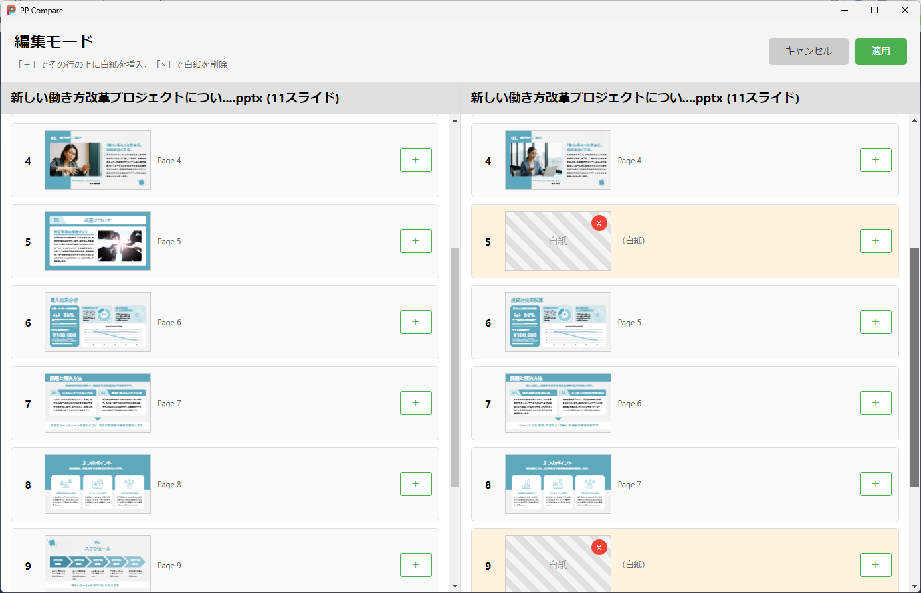
Task: Insert blank above left row 5
Action: (x=415, y=241)
